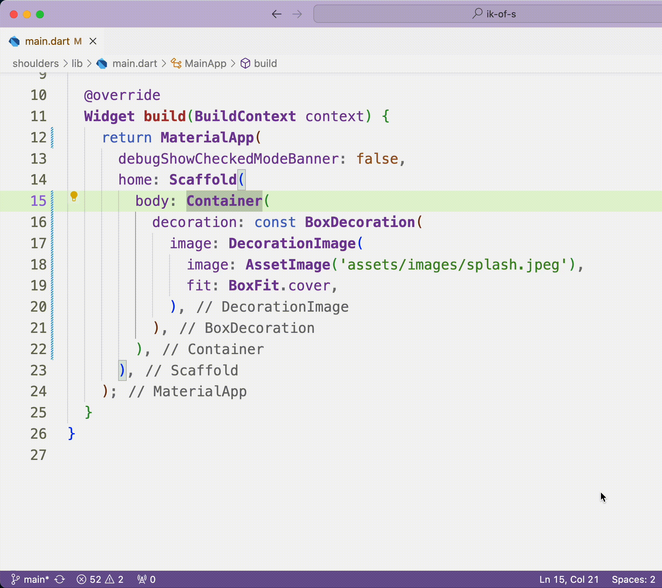Click the forward navigation arrow
This screenshot has height=588, width=662.
(x=297, y=14)
